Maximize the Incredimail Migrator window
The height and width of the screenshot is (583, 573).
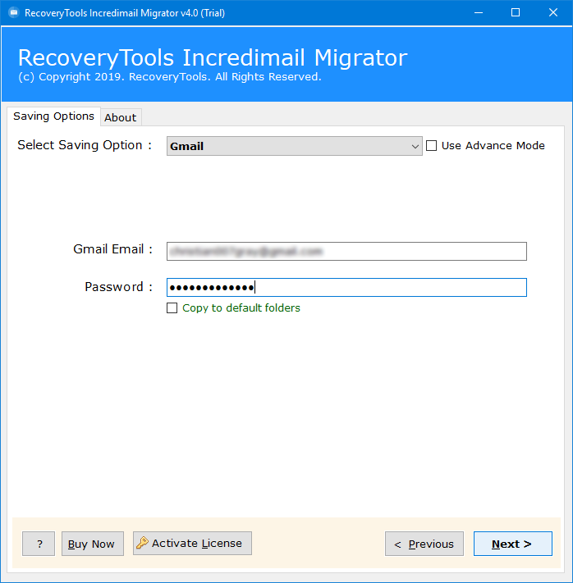[x=516, y=12]
